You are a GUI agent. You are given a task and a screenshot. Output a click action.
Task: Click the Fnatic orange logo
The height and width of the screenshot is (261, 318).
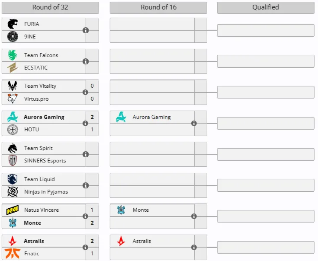tap(13, 253)
